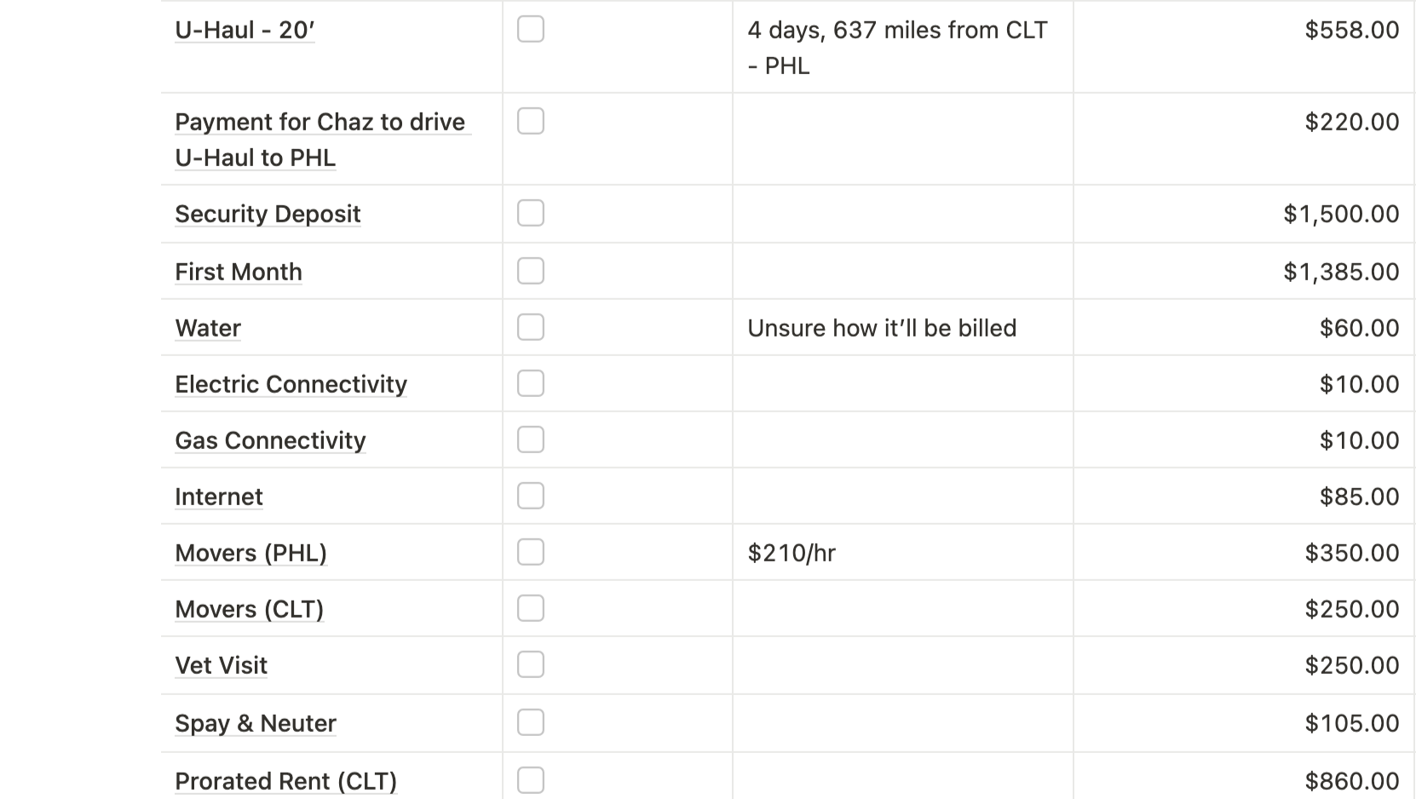The width and height of the screenshot is (1416, 799).
Task: Toggle Electric Connectivity checkbox
Action: coord(531,383)
